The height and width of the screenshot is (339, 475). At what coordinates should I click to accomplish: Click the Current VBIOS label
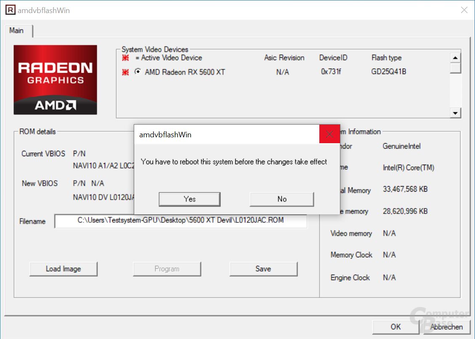(43, 154)
